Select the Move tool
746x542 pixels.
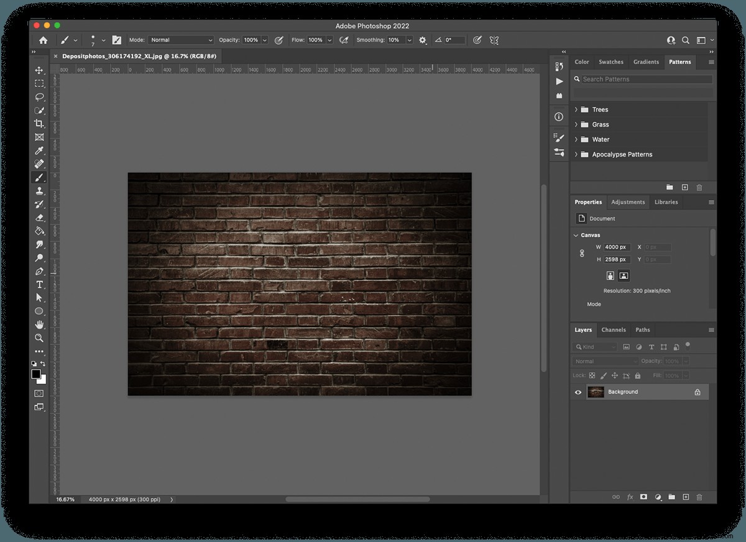39,70
